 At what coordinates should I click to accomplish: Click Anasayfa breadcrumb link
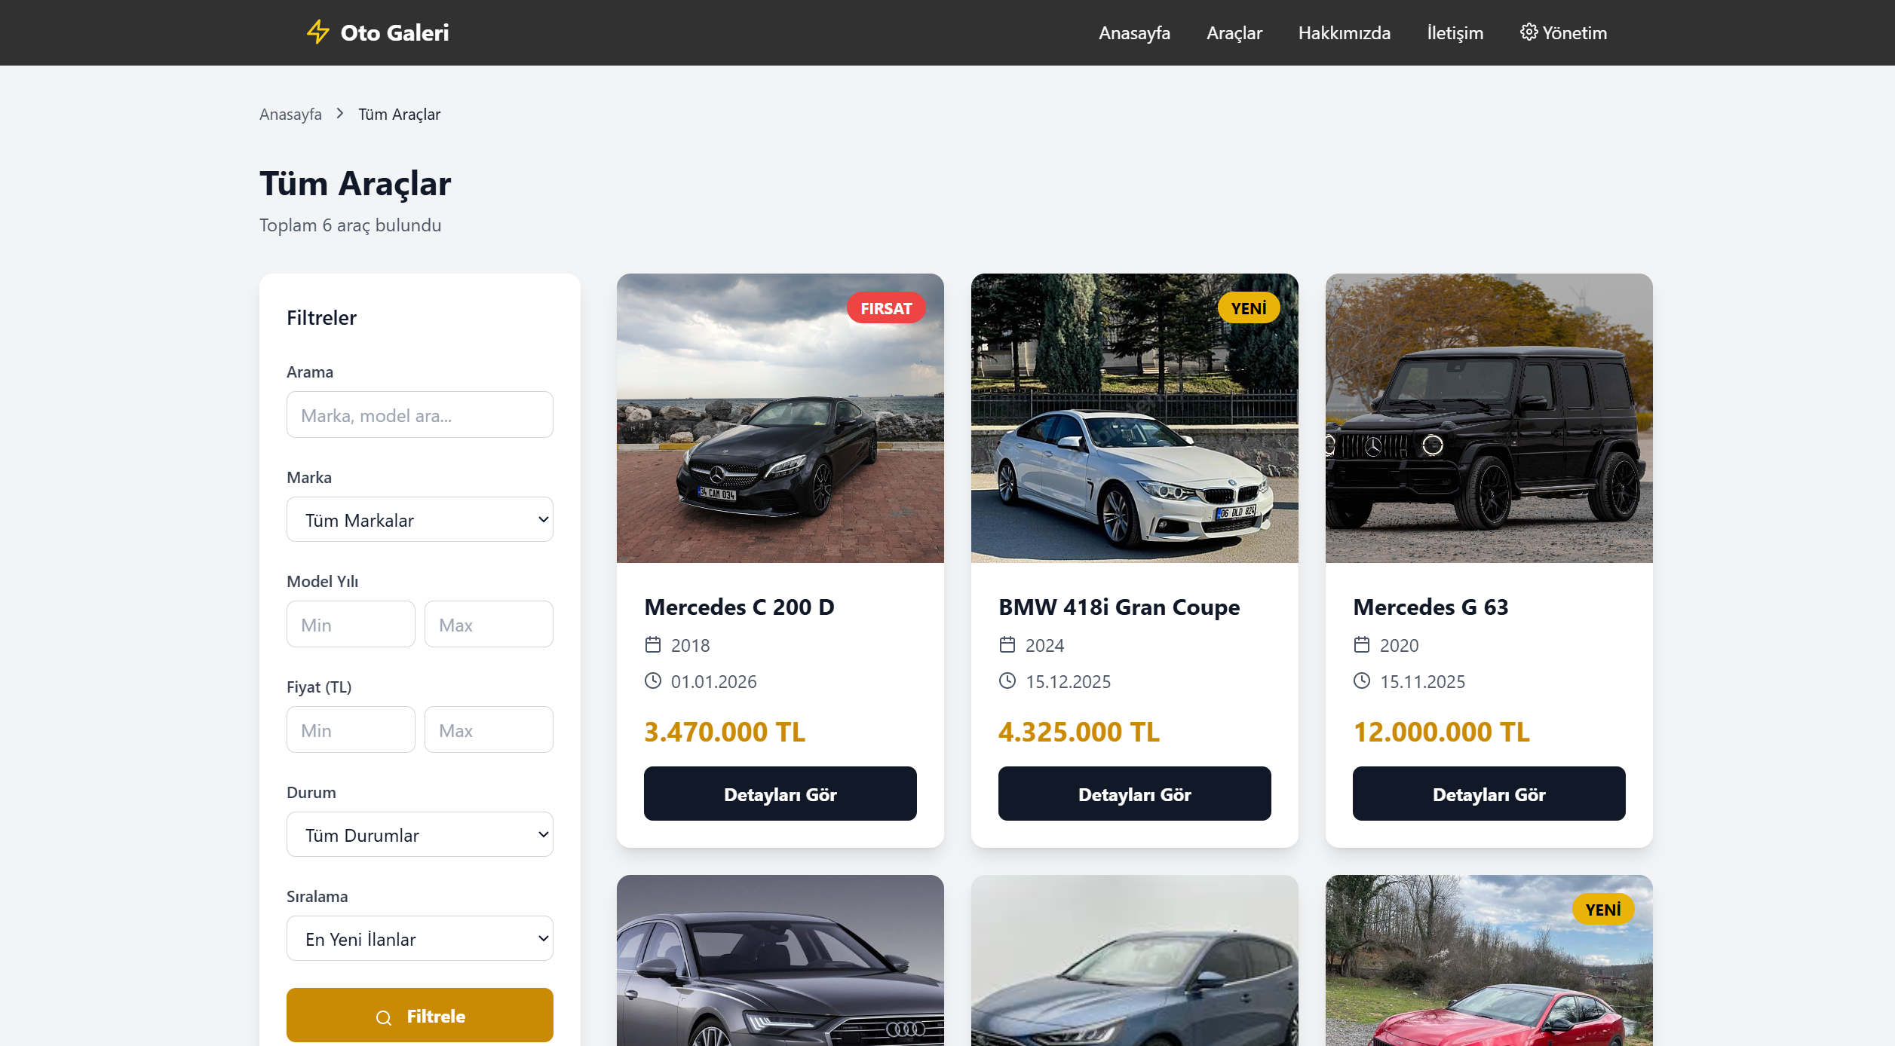pos(290,115)
